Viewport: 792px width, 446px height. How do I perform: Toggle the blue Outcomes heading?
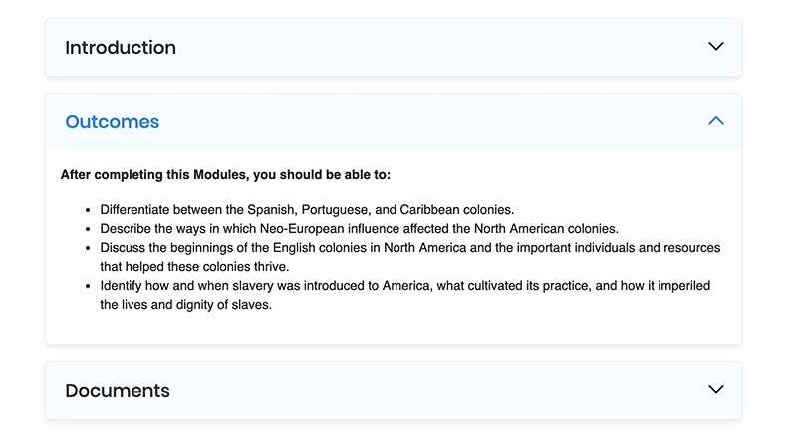pos(112,122)
